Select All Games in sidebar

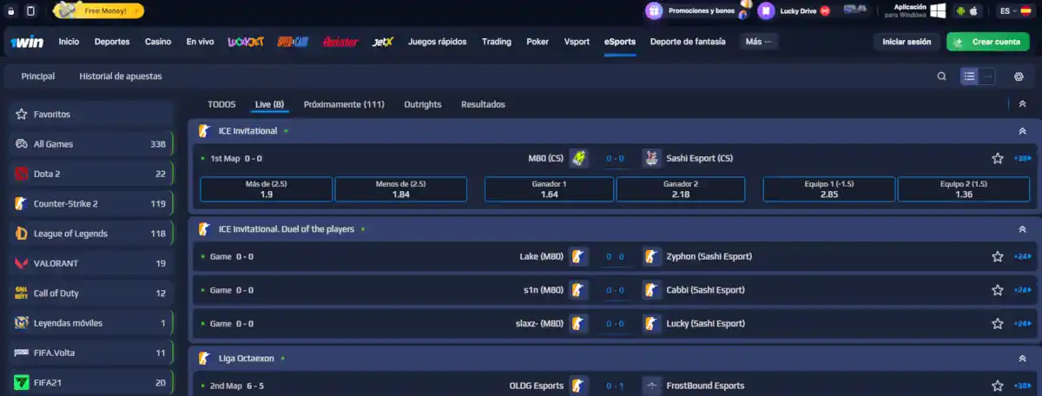tap(91, 144)
